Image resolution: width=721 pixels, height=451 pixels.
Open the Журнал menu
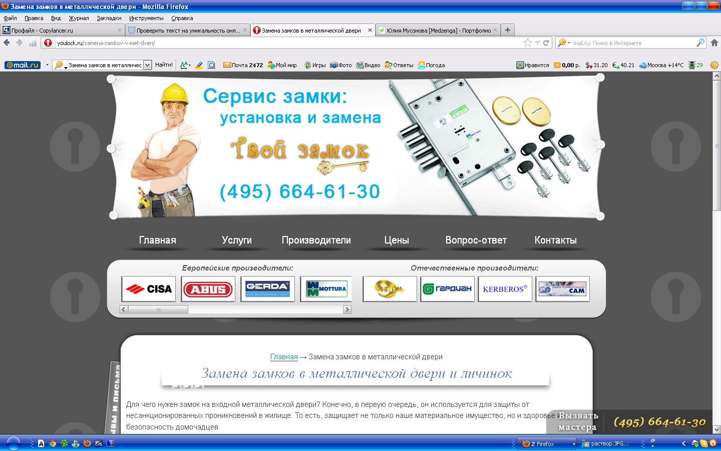[79, 18]
